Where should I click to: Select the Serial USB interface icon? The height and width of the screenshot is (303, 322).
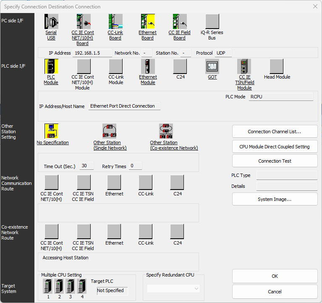click(x=51, y=21)
